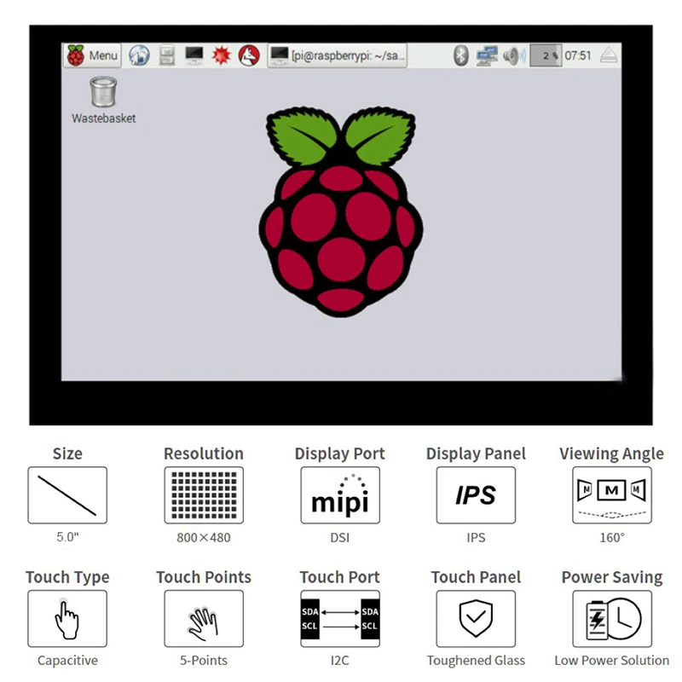Click the Resolution grid icon
Image resolution: width=682 pixels, height=682 pixels.
pyautogui.click(x=204, y=495)
